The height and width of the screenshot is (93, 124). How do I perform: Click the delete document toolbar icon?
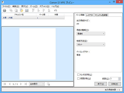(x=16, y=10)
